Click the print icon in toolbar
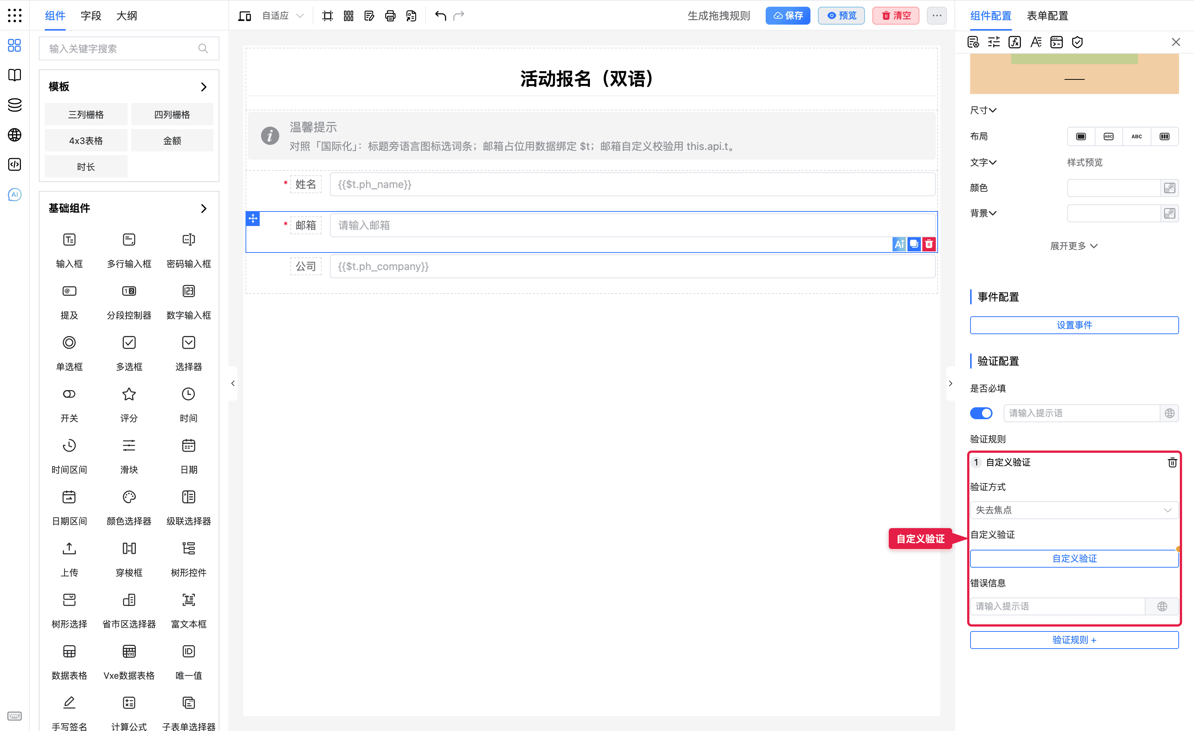 [x=390, y=16]
